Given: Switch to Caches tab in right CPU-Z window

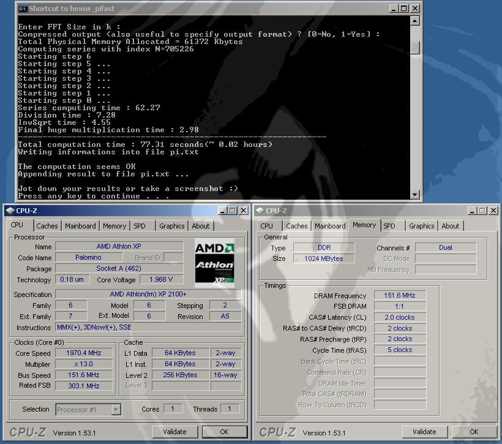Looking at the screenshot, I should [x=297, y=226].
